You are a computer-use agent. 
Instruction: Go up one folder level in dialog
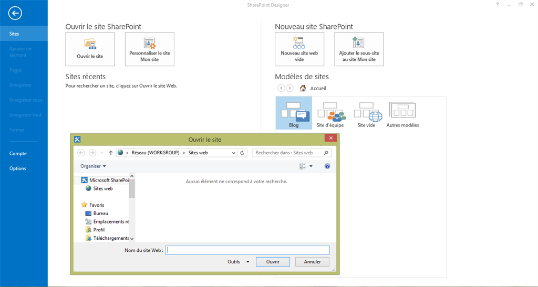tap(110, 153)
